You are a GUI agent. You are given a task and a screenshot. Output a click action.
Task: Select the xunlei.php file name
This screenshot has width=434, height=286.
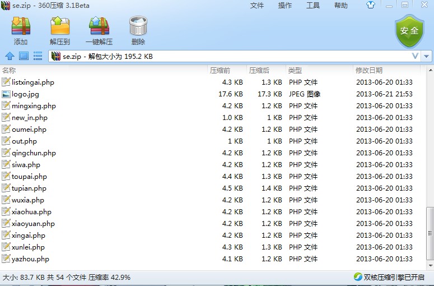(28, 247)
